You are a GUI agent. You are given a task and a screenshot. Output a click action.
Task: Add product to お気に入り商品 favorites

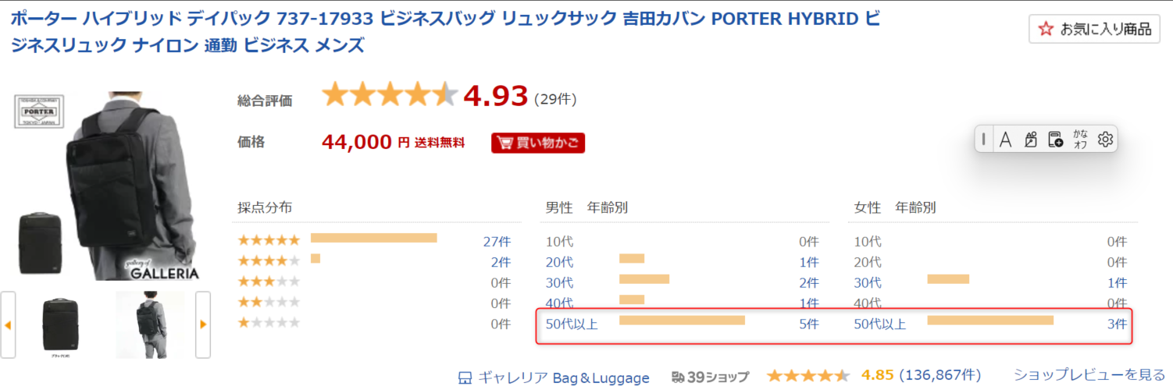(x=1093, y=30)
